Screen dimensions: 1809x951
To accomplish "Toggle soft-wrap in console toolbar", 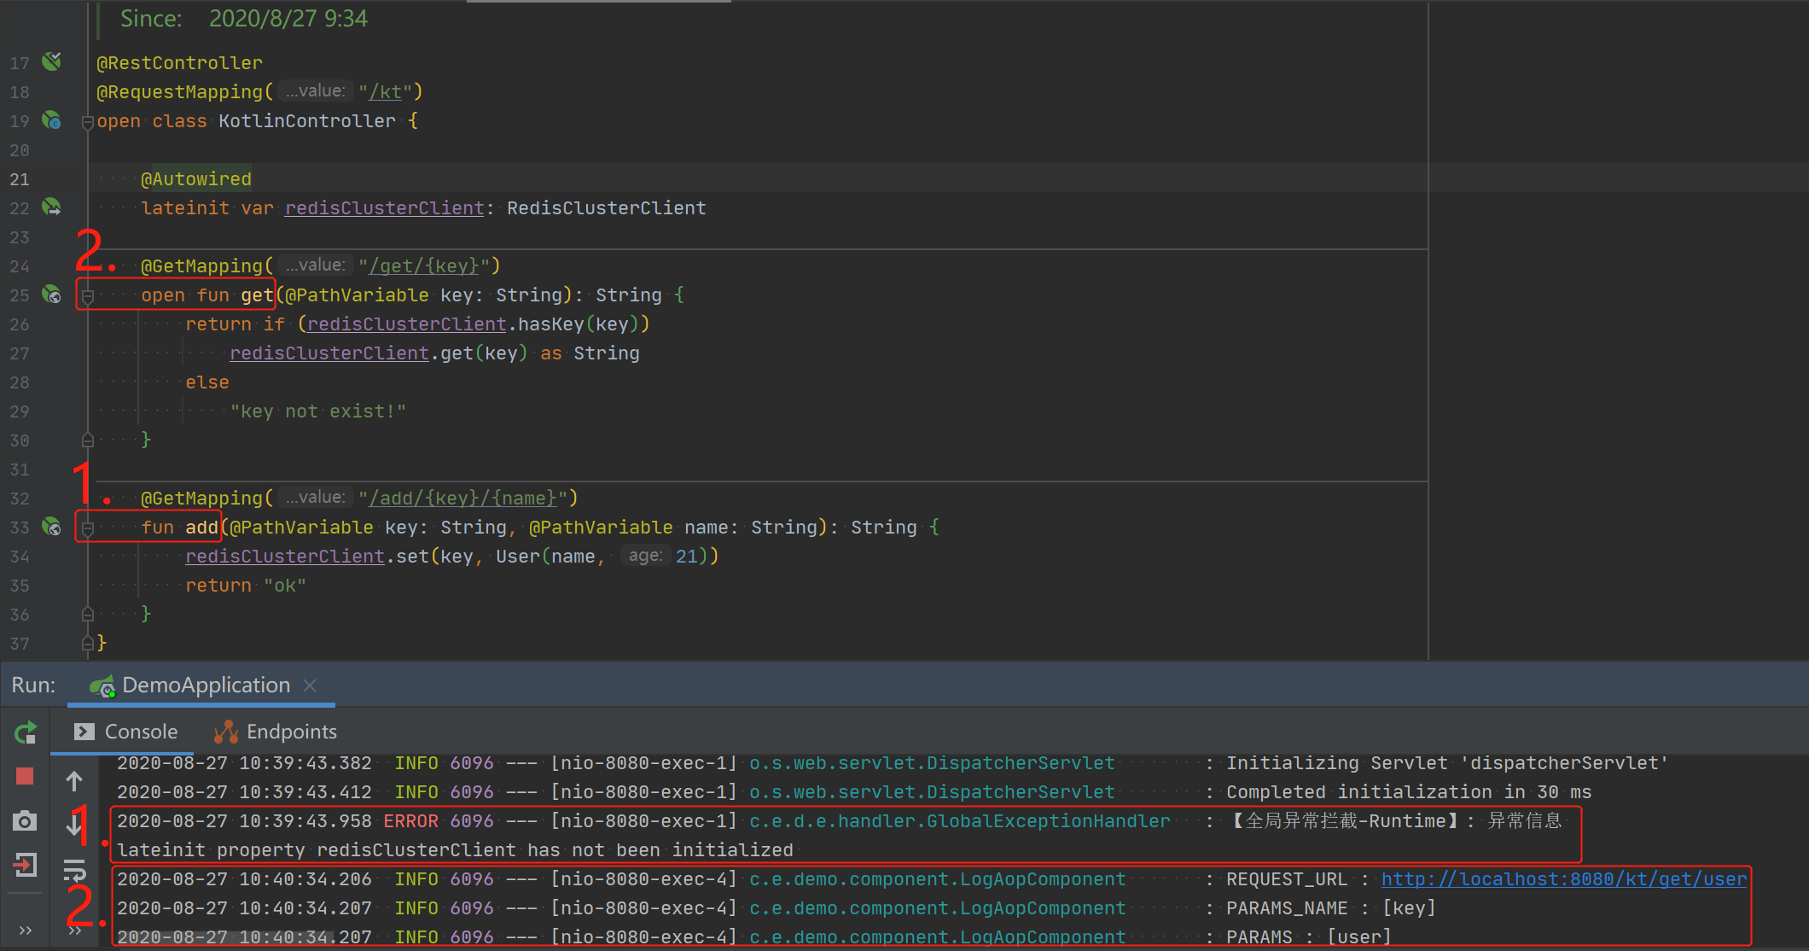I will (x=74, y=870).
